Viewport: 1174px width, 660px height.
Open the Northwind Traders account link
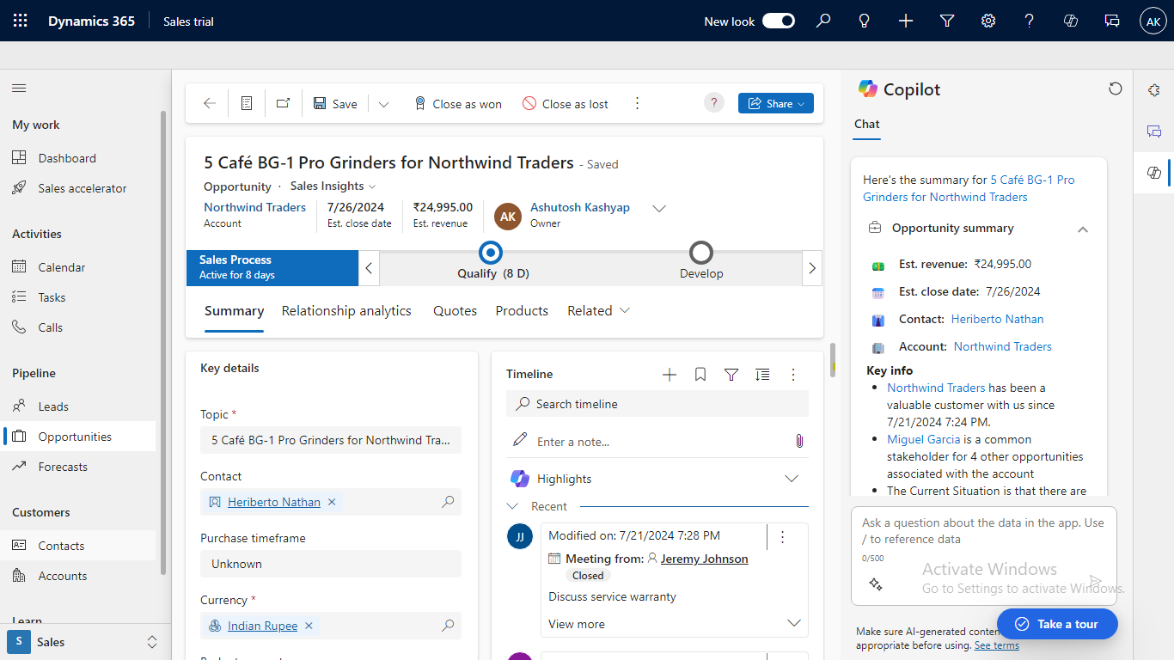click(x=254, y=207)
